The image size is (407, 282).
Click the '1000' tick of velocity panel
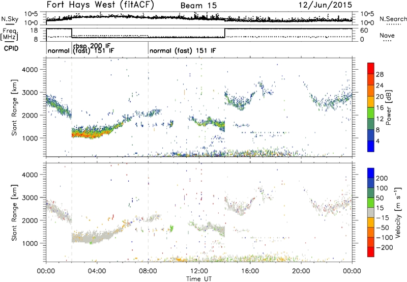click(x=30, y=243)
